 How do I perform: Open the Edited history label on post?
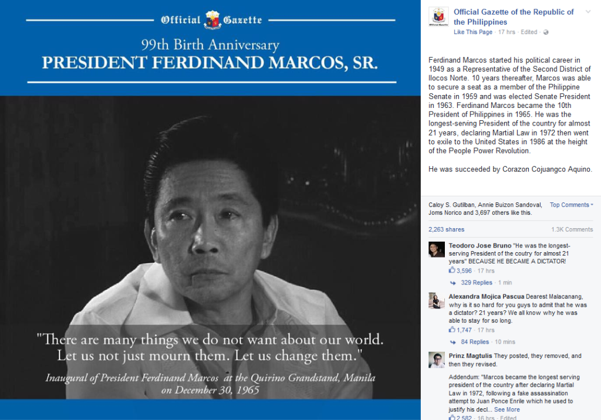coord(529,32)
